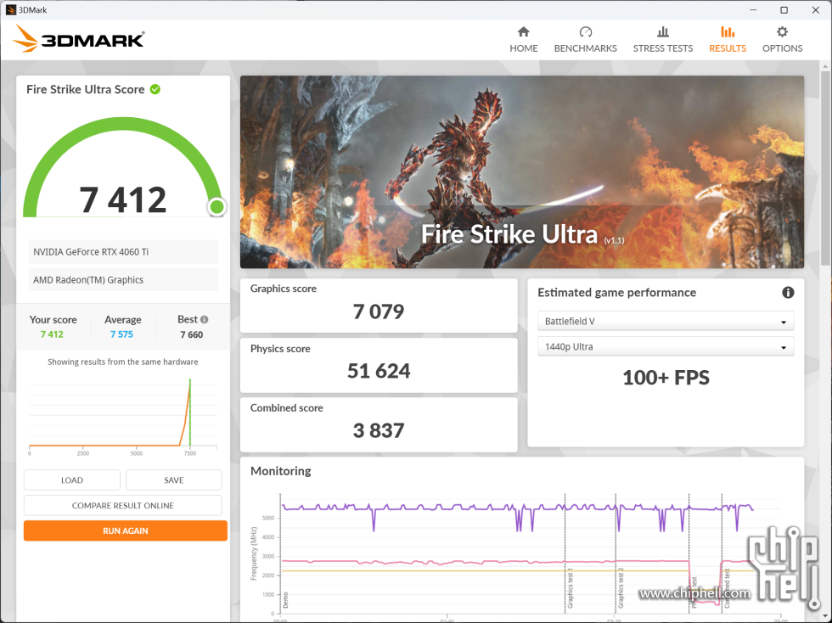Maximize the 3DMark window
The width and height of the screenshot is (832, 623).
pyautogui.click(x=784, y=10)
